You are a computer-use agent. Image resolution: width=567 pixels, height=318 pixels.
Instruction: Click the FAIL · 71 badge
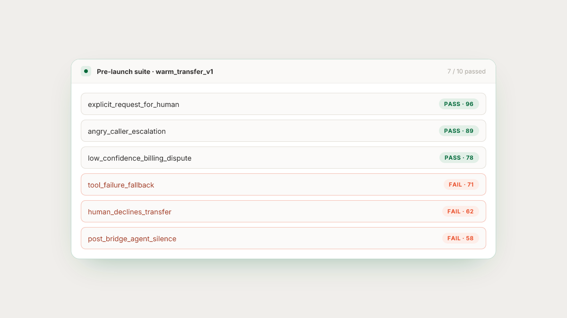click(x=461, y=185)
